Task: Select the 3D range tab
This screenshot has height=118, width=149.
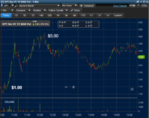Action: tap(25, 16)
